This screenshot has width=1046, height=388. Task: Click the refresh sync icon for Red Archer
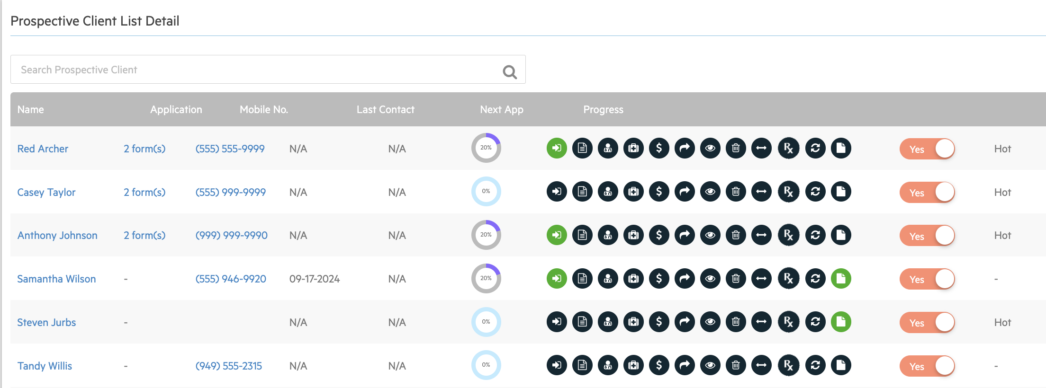click(x=815, y=148)
